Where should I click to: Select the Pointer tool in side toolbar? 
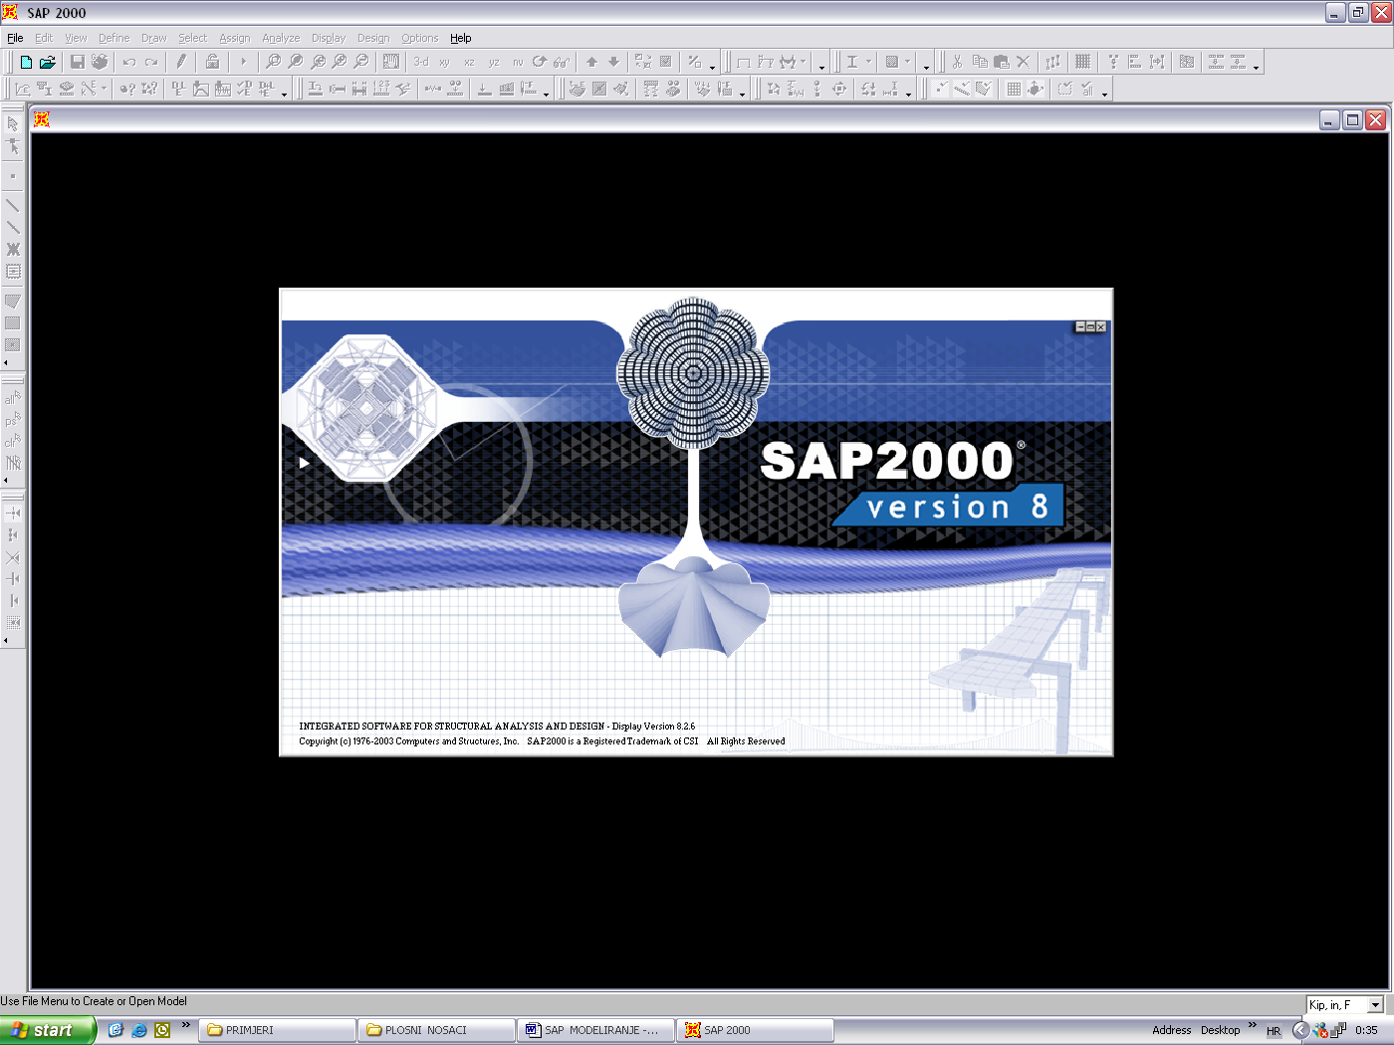click(x=13, y=124)
